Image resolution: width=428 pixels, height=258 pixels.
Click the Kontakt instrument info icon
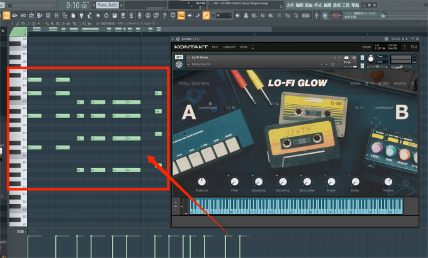[x=354, y=58]
